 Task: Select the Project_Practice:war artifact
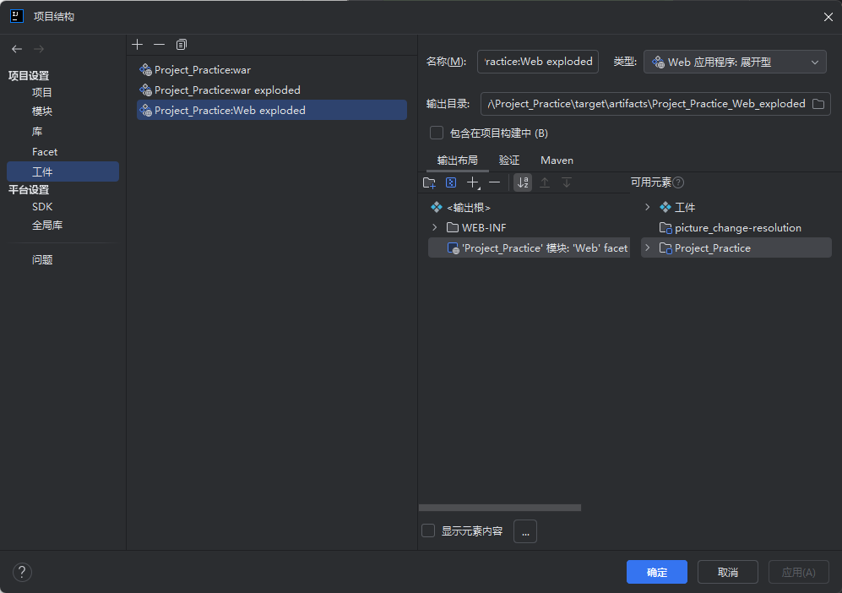(x=272, y=70)
